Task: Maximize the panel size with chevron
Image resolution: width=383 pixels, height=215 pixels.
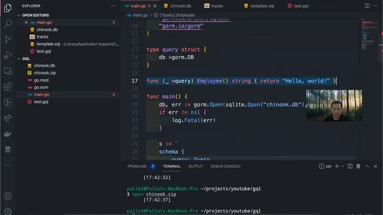Action: coord(367,166)
